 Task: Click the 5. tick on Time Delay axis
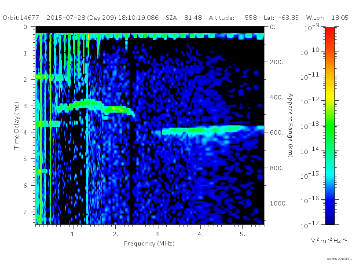coord(26,159)
